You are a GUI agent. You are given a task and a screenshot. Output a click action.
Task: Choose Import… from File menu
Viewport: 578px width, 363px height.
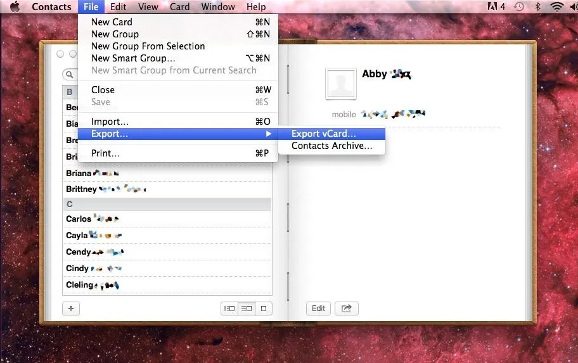[x=178, y=122]
